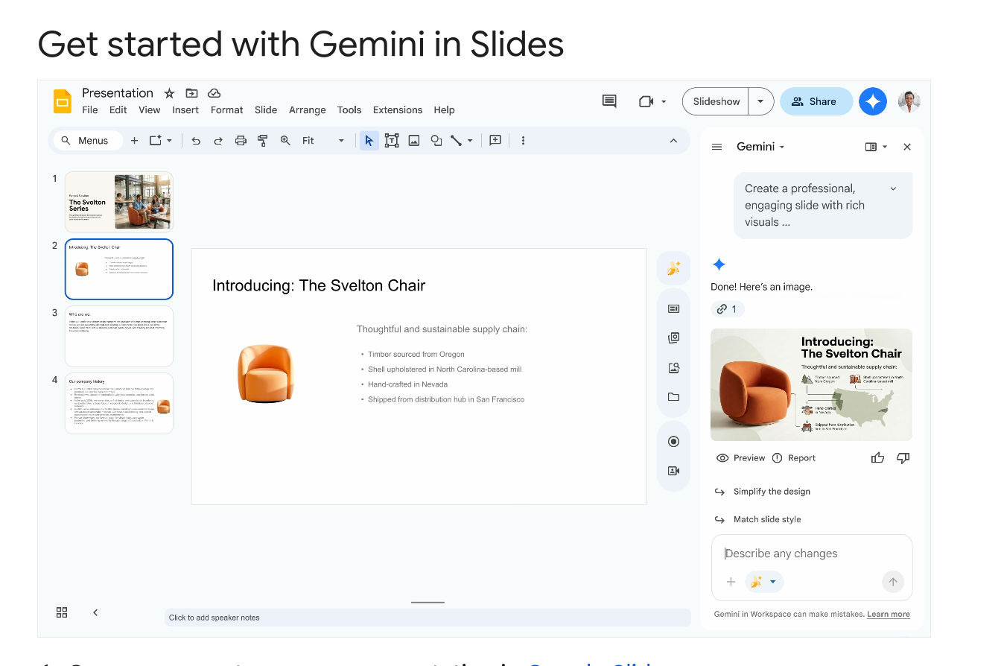The height and width of the screenshot is (666, 1001).
Task: Click the text box tool
Action: [x=392, y=141]
